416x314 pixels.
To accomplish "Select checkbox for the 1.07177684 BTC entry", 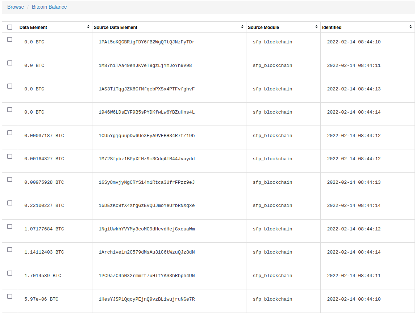I will [10, 226].
